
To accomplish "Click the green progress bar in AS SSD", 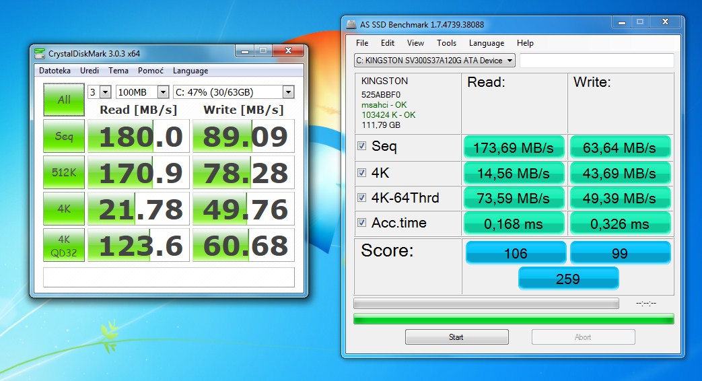I will 514,318.
